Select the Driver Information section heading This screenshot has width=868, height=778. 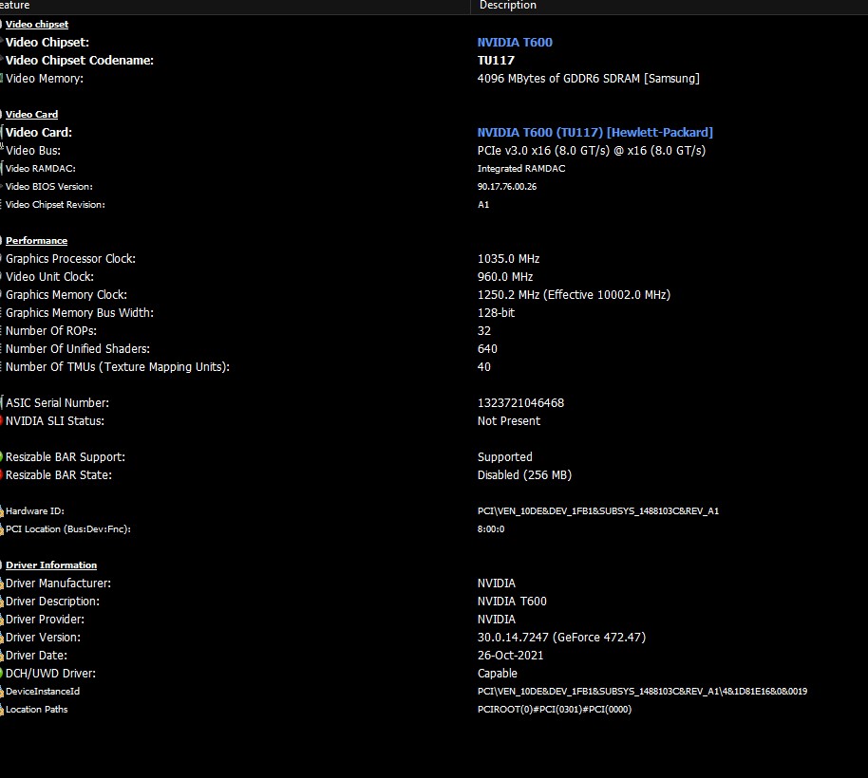tap(51, 565)
